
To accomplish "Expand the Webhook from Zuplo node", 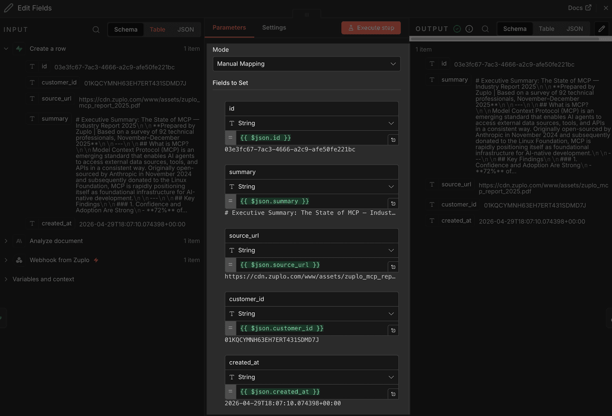I will click(6, 260).
